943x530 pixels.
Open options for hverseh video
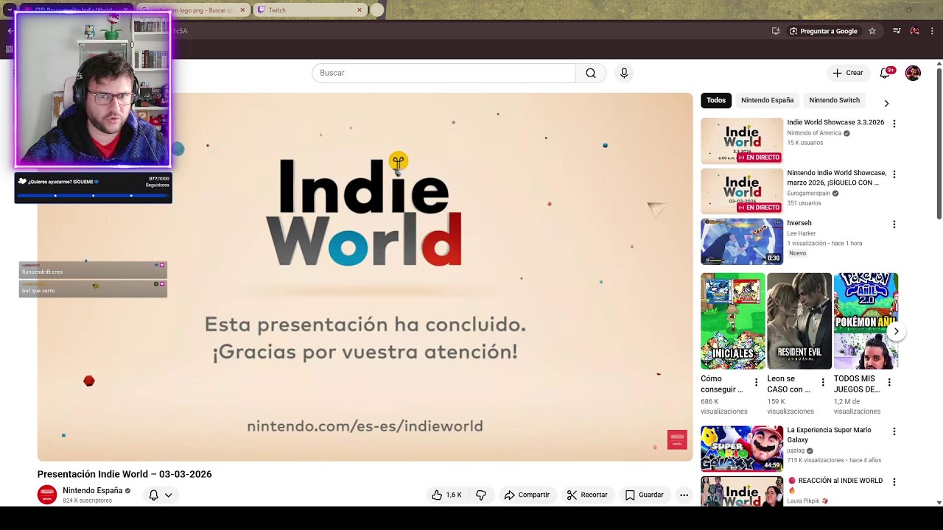(x=894, y=225)
